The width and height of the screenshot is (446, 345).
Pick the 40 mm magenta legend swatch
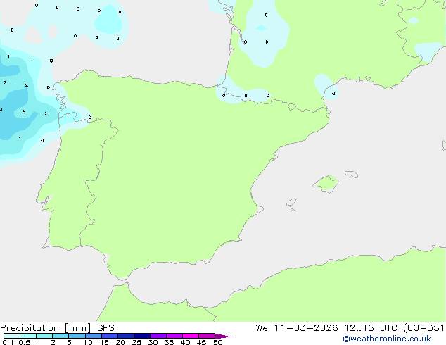click(191, 336)
